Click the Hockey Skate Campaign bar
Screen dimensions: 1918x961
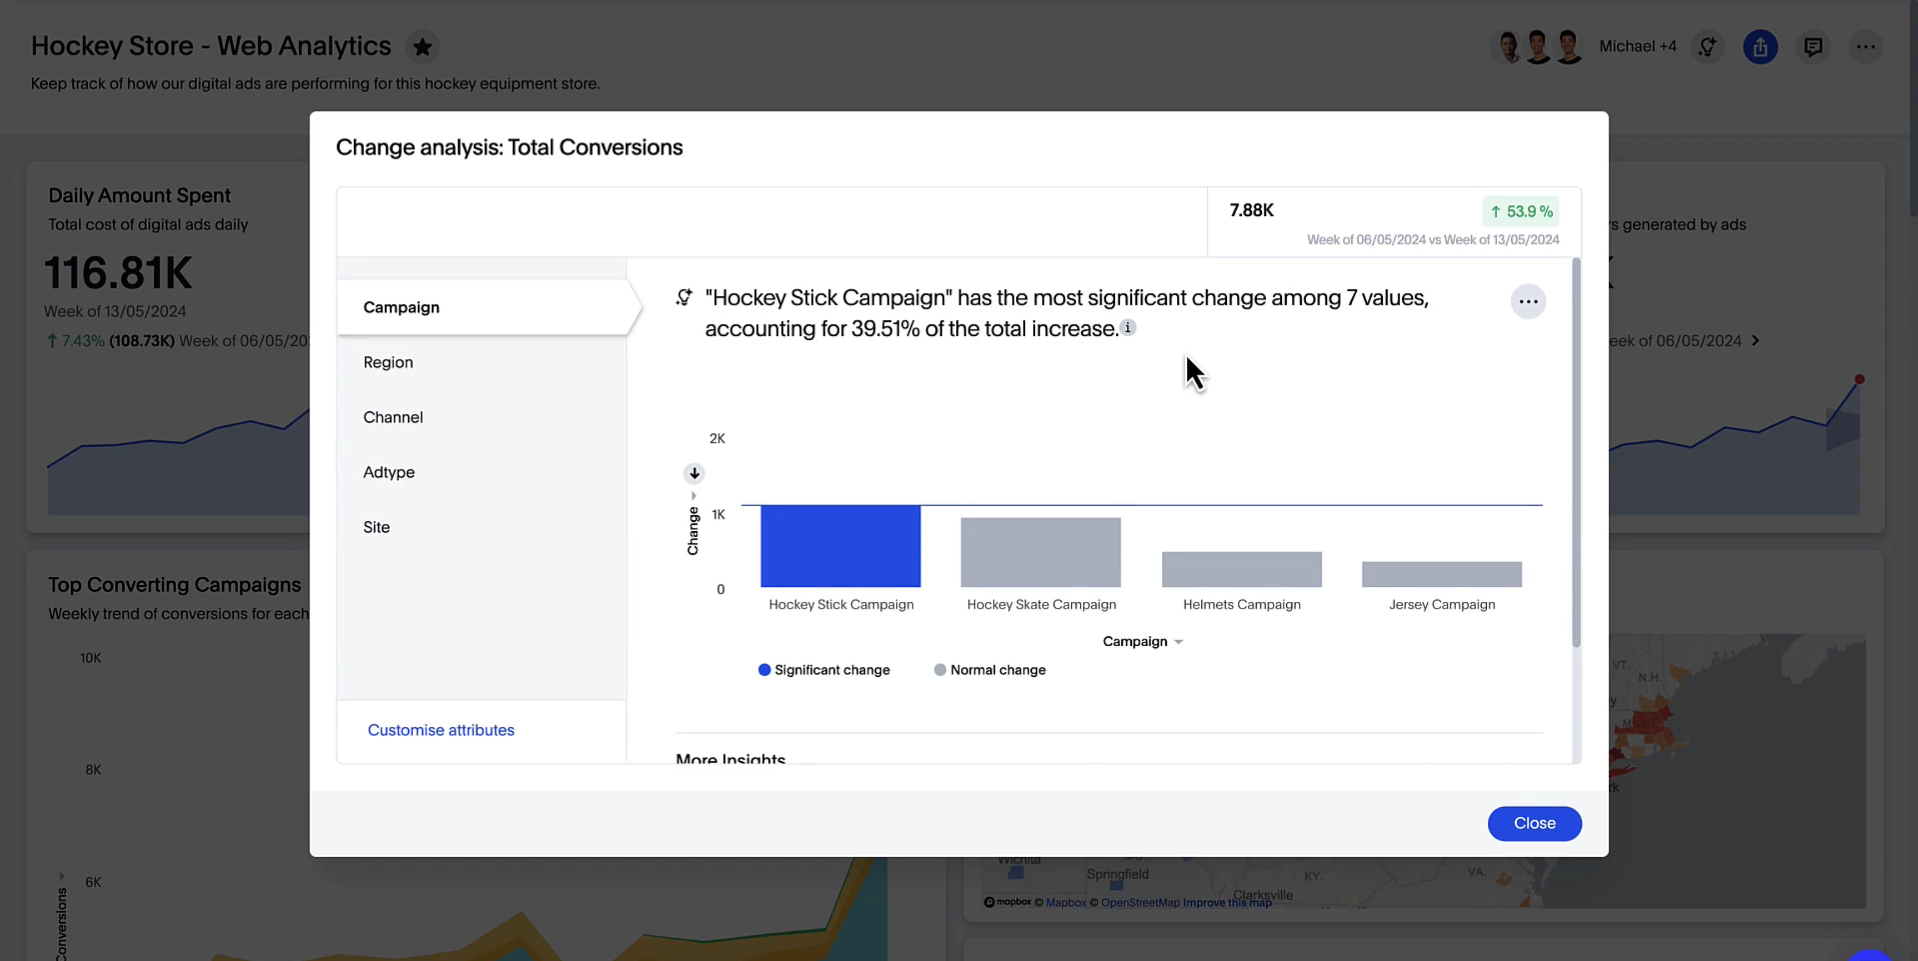1040,552
